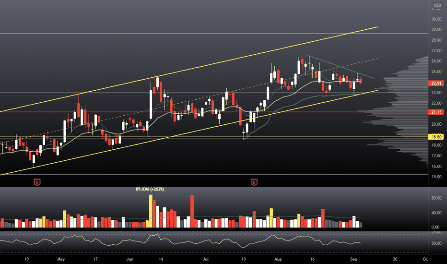Click the 15.00 price axis label
Image resolution: width=447 pixels, height=264 pixels.
point(436,177)
